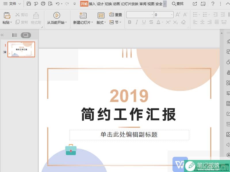
Task: Start slideshow with 从当前开始 icon
Action: tap(57, 15)
